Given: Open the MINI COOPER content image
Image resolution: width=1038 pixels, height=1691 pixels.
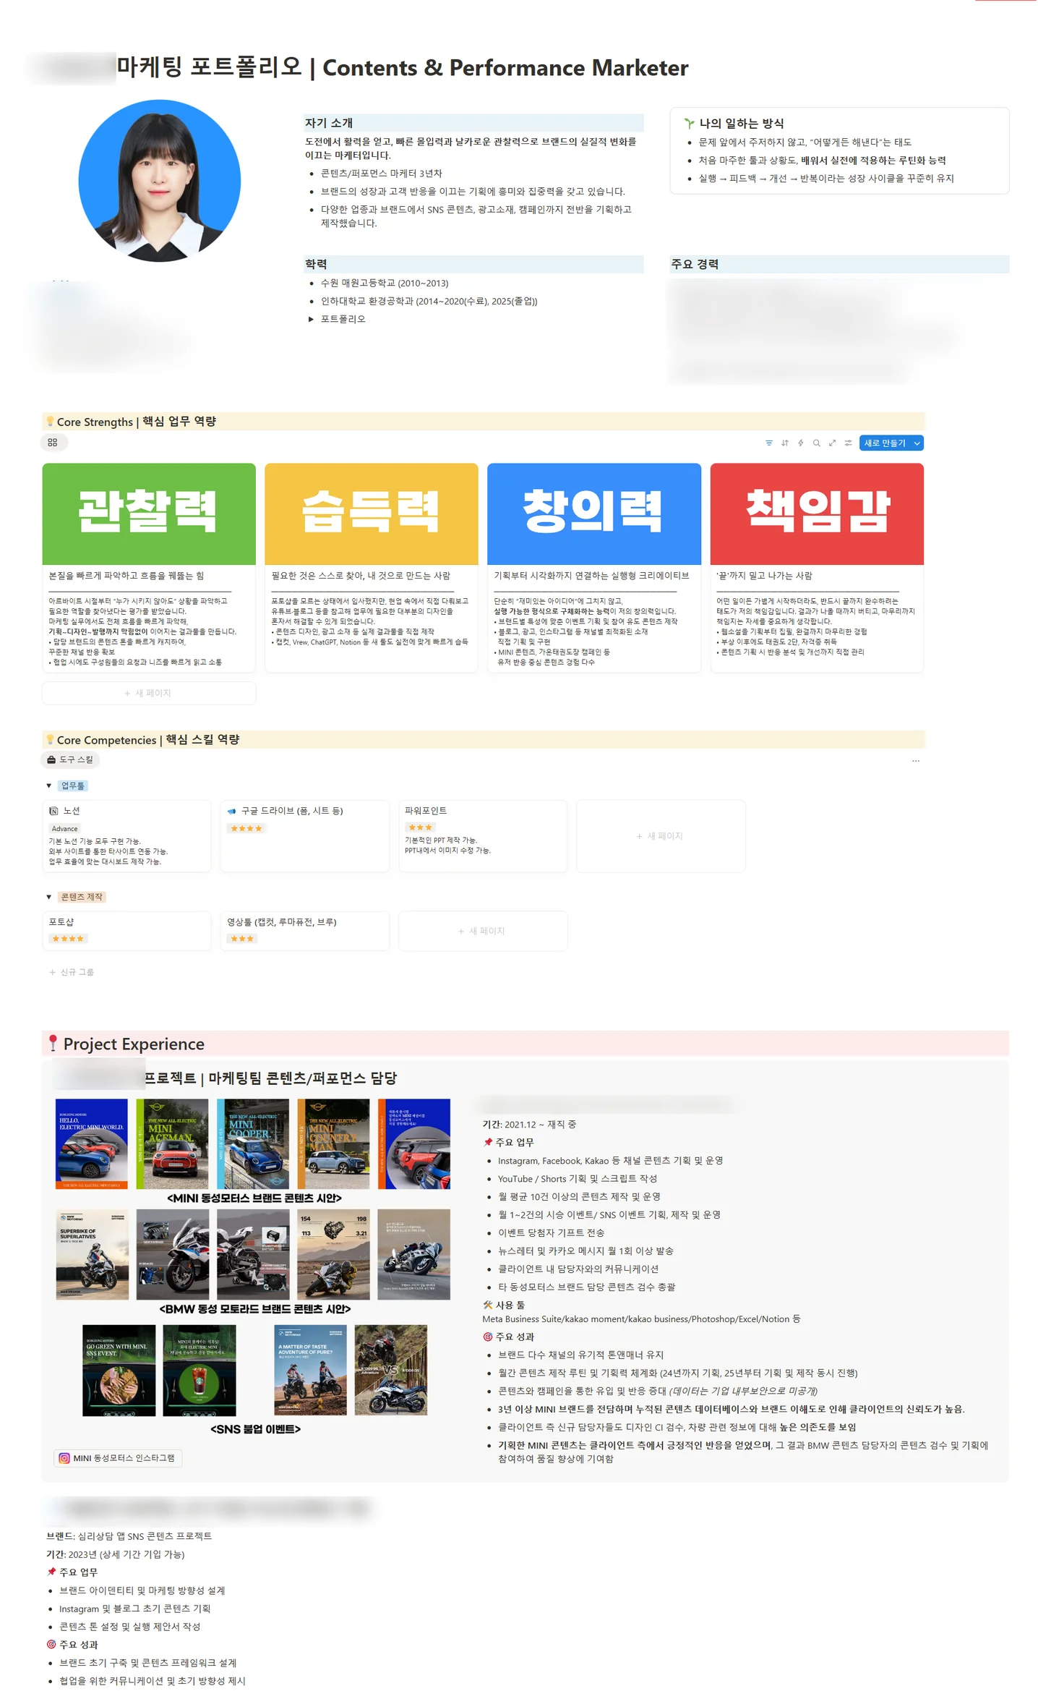Looking at the screenshot, I should 253,1143.
